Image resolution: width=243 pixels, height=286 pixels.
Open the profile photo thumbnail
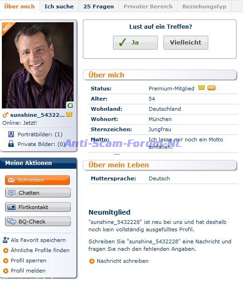click(37, 65)
